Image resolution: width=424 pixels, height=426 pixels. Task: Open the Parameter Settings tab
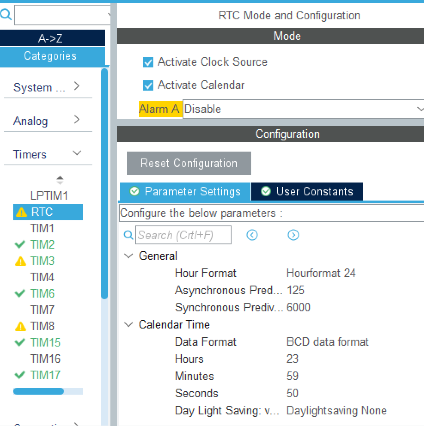pyautogui.click(x=185, y=192)
